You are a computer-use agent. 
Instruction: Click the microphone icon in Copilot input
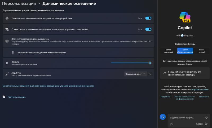coord(206,117)
